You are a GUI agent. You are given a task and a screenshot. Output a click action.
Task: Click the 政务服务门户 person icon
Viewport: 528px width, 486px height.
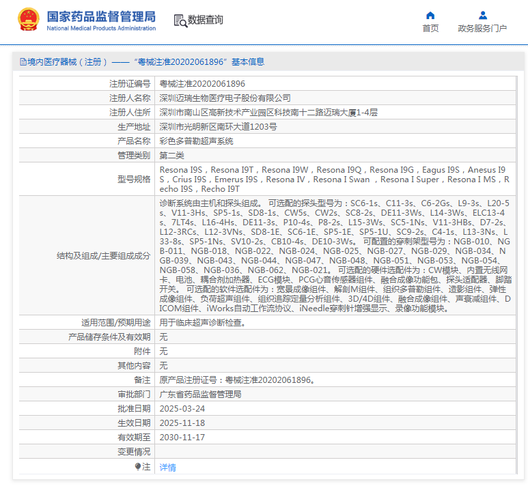[x=482, y=15]
